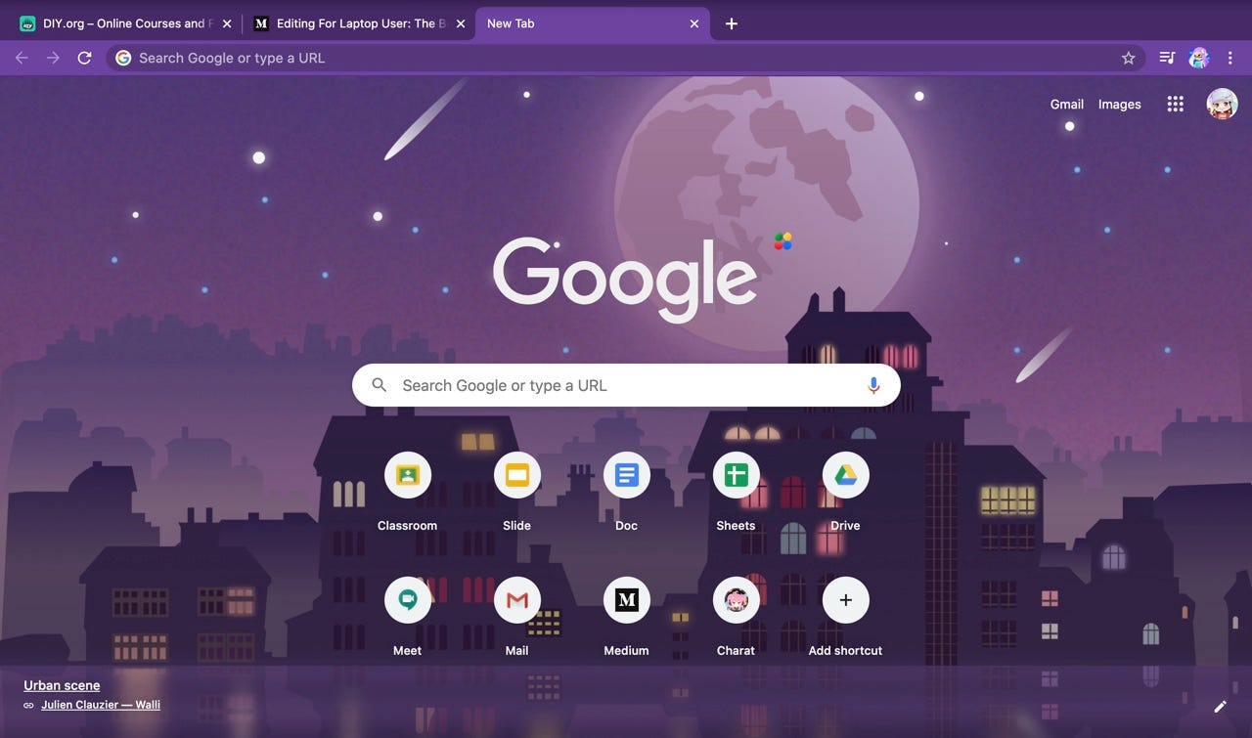Click the Add shortcut button

(x=846, y=600)
